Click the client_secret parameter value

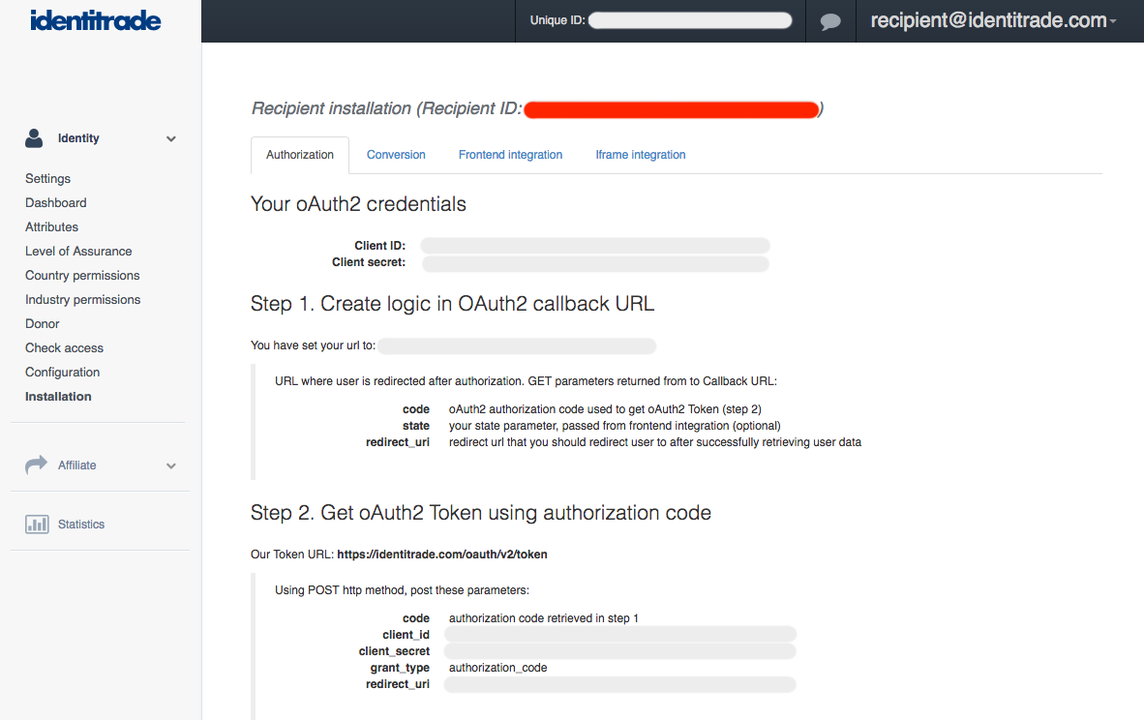620,650
